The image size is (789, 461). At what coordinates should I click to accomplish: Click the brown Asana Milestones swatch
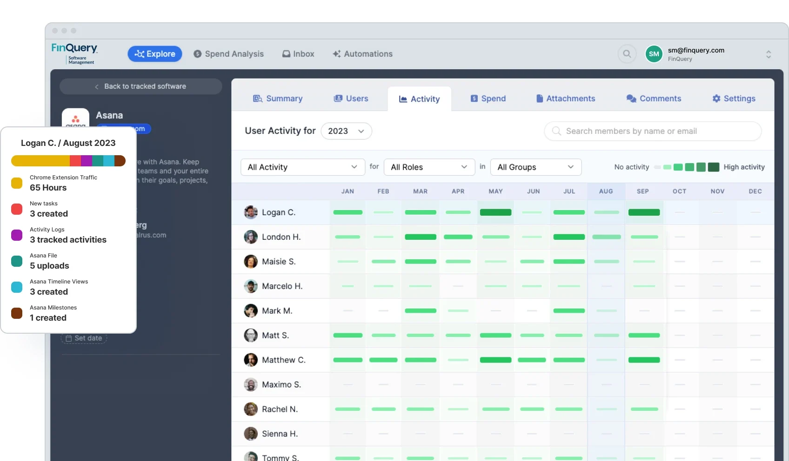pos(17,313)
